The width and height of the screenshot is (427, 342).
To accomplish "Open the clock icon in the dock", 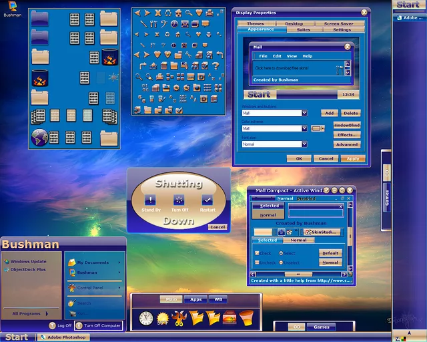I will [x=146, y=319].
